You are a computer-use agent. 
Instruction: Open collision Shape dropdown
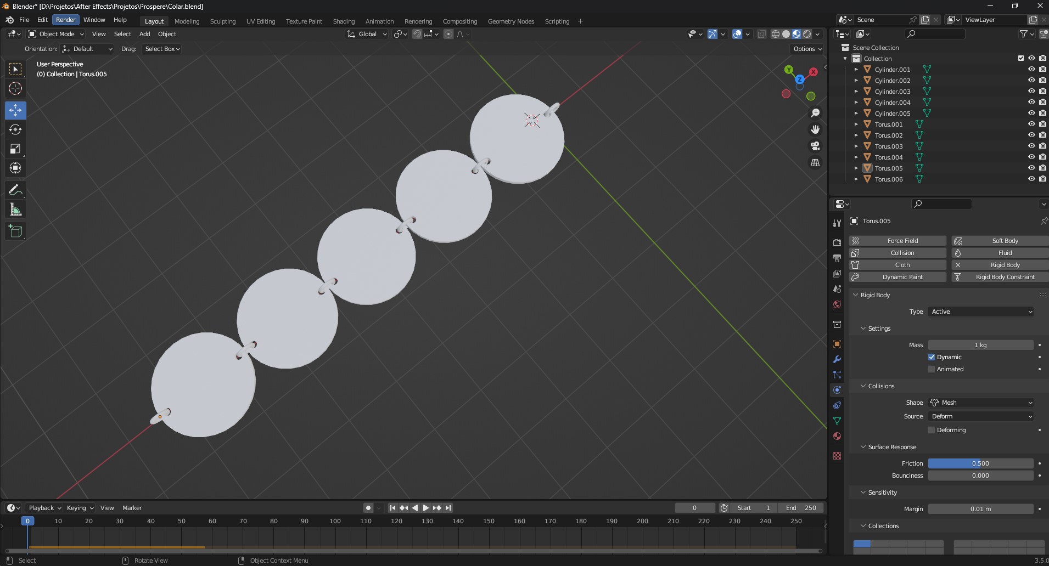pyautogui.click(x=981, y=403)
